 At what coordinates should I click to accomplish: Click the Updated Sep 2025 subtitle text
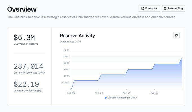(x=70, y=42)
